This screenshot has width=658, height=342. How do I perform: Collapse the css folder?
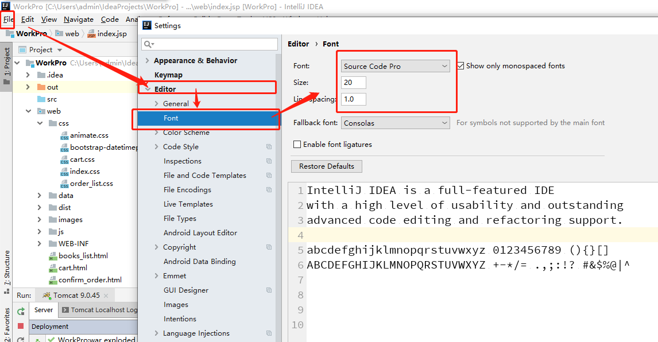point(40,123)
